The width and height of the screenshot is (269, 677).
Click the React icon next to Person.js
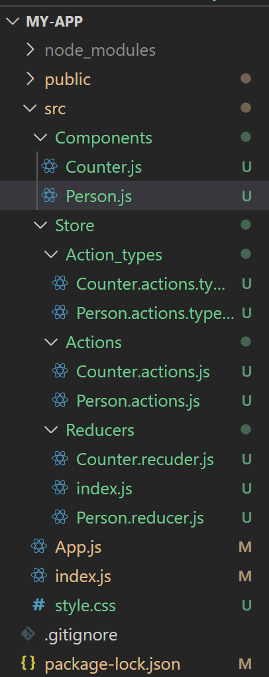tap(50, 195)
